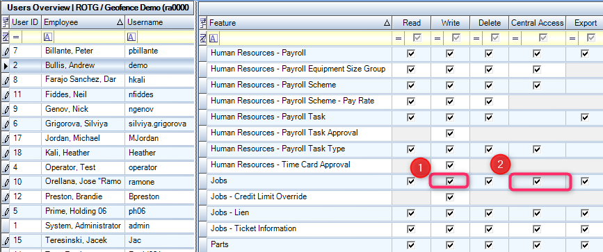The width and height of the screenshot is (603, 252).
Task: Click the Employee filter condition icon
Action: click(x=48, y=37)
